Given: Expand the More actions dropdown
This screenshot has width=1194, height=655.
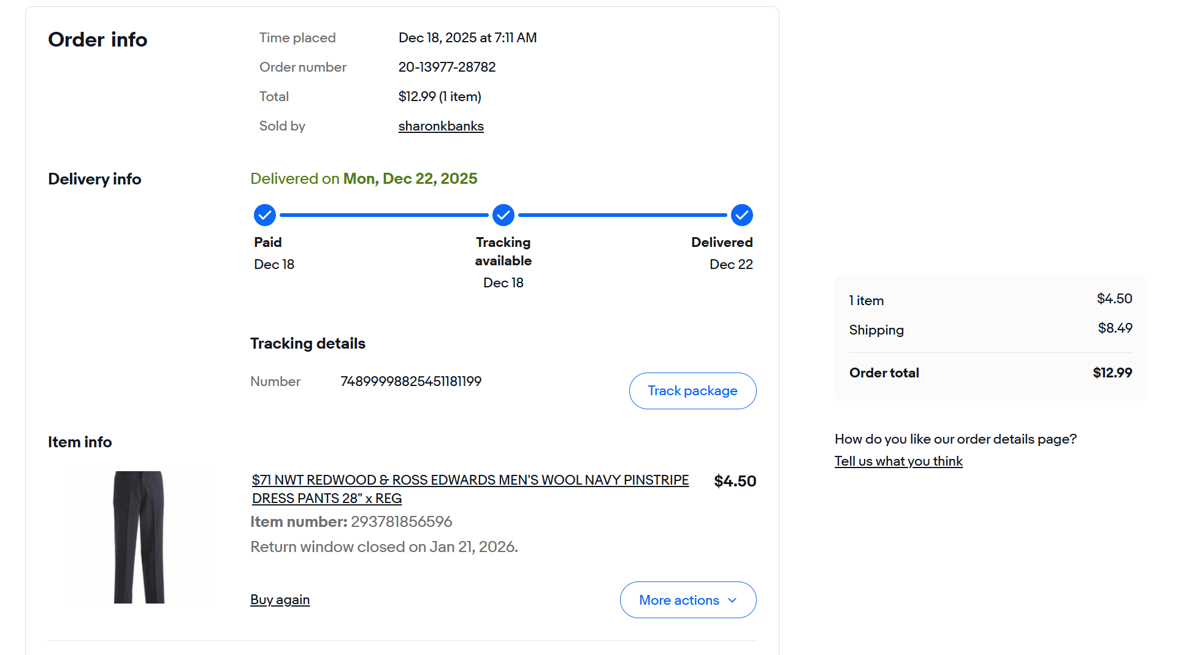Looking at the screenshot, I should click(x=687, y=600).
